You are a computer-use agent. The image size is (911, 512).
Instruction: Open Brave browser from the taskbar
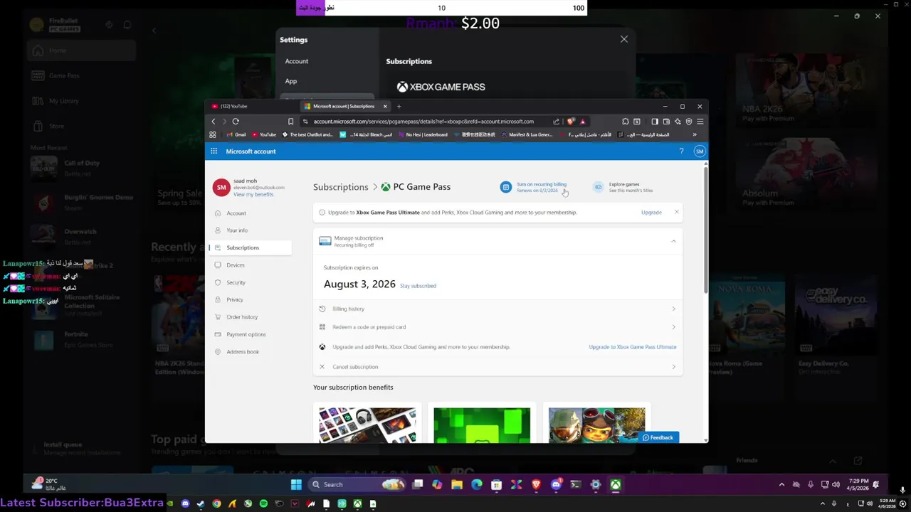point(537,485)
